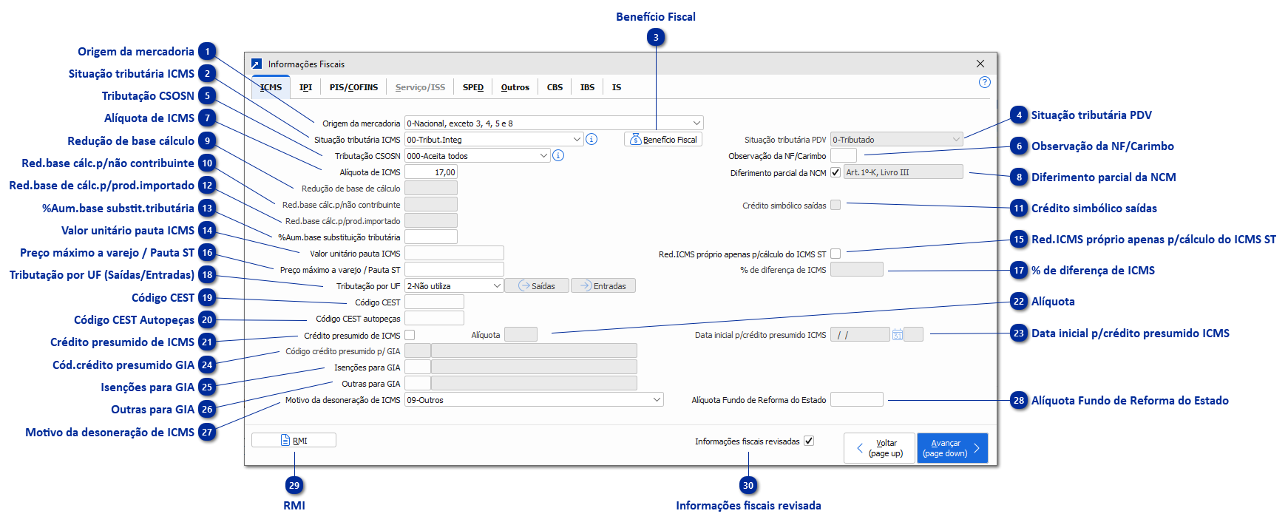Click the Saídas button
The height and width of the screenshot is (525, 1288).
tap(536, 286)
